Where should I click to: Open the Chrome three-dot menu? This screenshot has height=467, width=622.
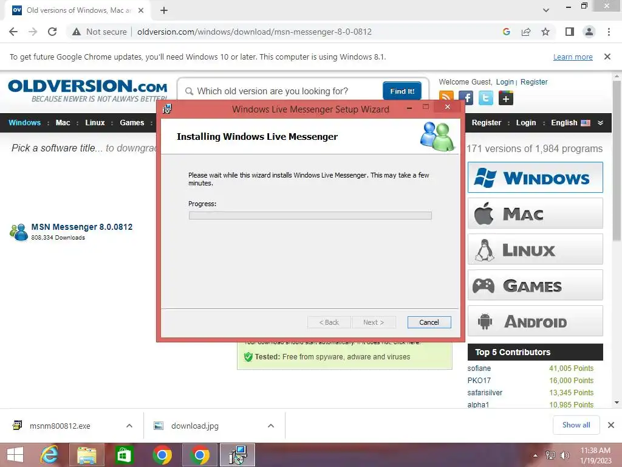609,32
